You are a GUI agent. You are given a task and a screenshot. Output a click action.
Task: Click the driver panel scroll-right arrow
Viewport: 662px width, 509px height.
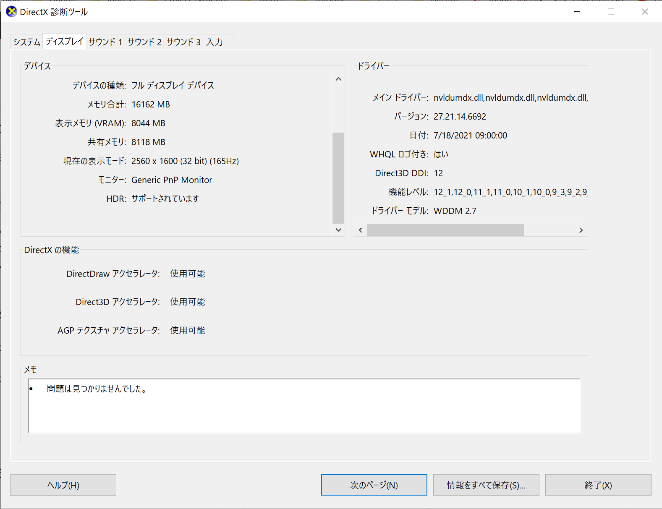pyautogui.click(x=581, y=230)
